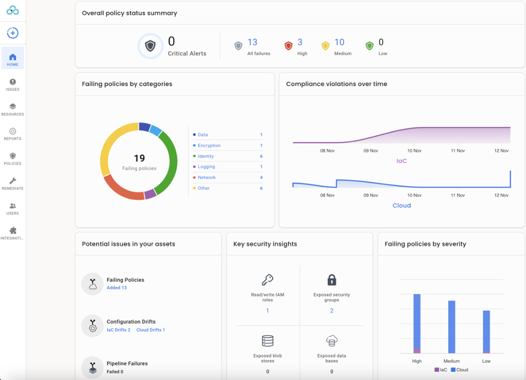Screen dimensions: 526x380
Task: Click the 13 All failures count
Action: point(253,43)
